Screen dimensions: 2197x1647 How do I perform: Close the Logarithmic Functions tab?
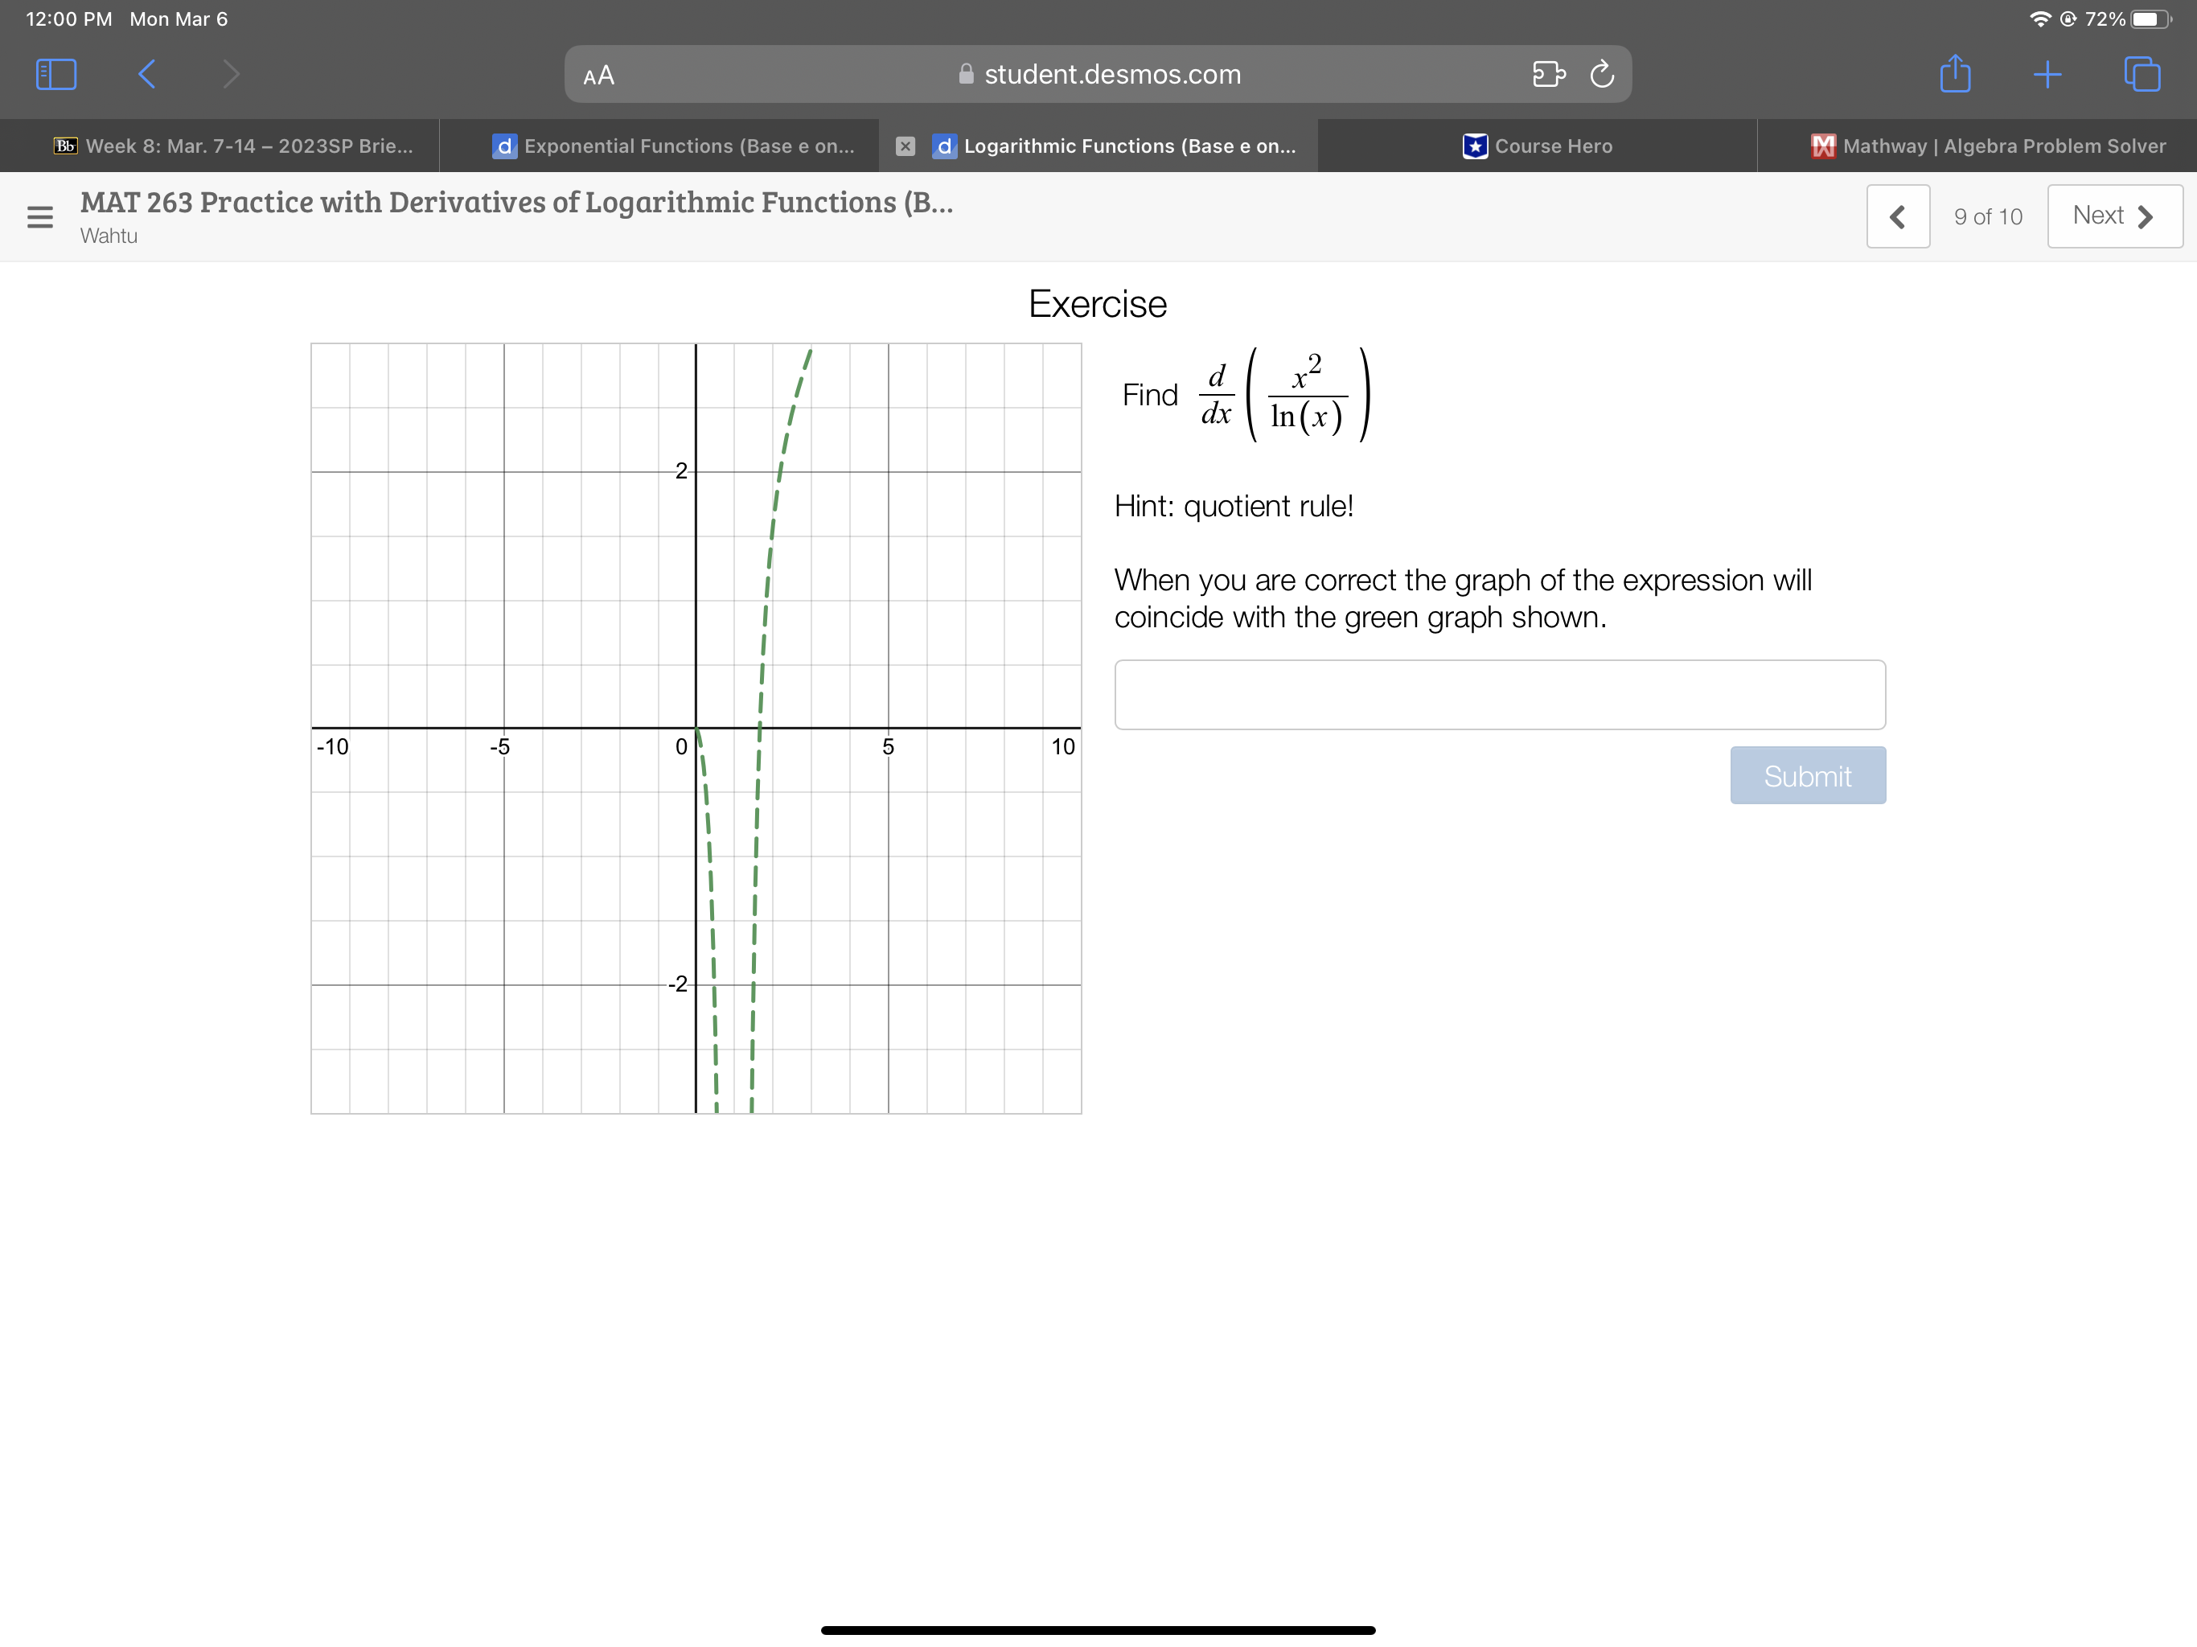click(x=905, y=145)
